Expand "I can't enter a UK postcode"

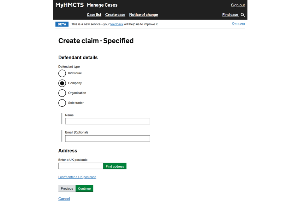[77, 177]
